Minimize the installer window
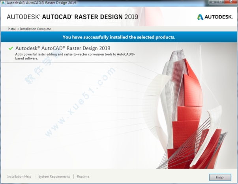Image resolution: width=238 pixels, height=184 pixels. coord(213,2)
